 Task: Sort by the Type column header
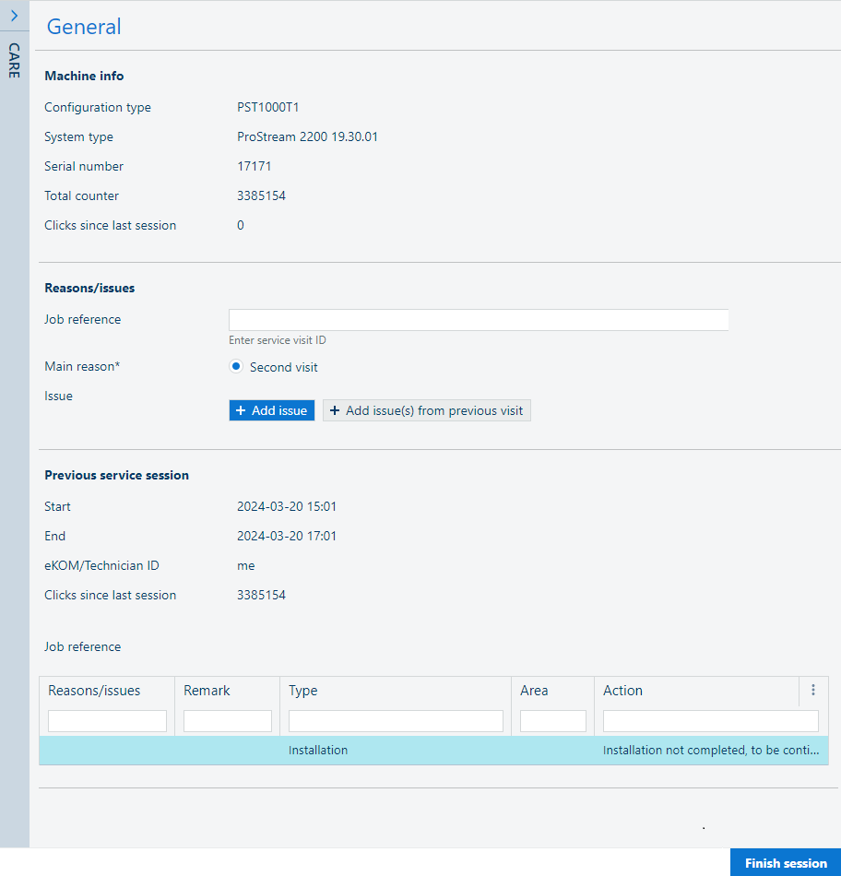point(303,691)
